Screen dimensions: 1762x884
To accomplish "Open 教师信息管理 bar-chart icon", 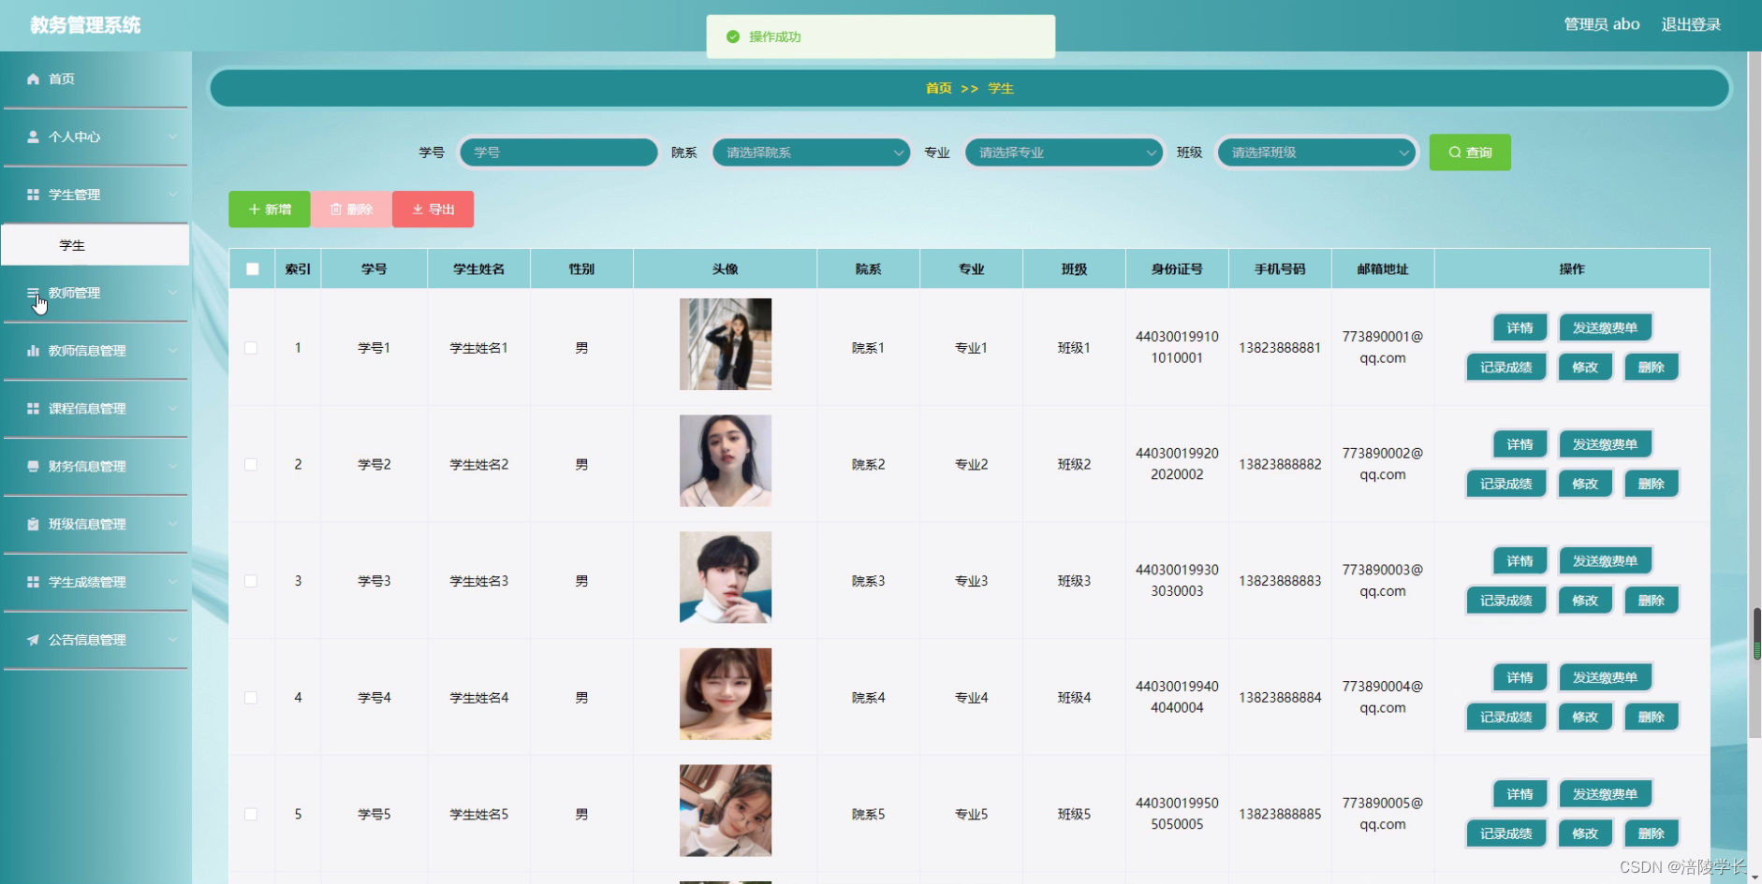I will [33, 351].
